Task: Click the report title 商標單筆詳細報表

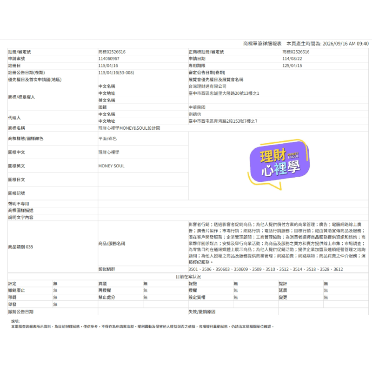Action: (262, 44)
